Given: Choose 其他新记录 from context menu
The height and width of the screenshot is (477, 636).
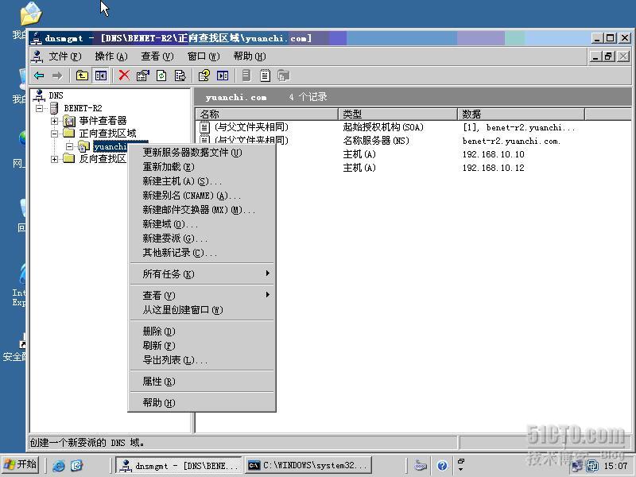Looking at the screenshot, I should [x=202, y=253].
